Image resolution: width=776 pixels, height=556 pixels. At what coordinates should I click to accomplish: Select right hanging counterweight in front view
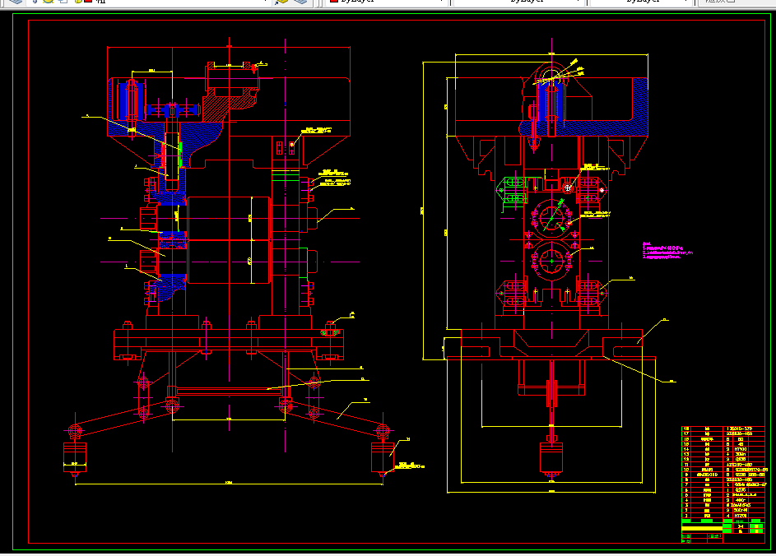pos(383,457)
